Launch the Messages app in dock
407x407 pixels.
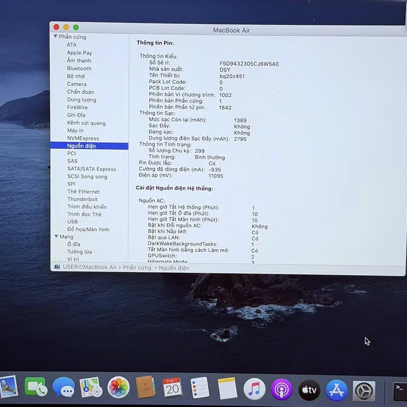click(63, 388)
